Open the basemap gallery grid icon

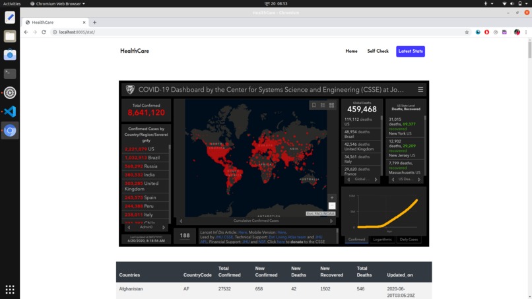[332, 105]
